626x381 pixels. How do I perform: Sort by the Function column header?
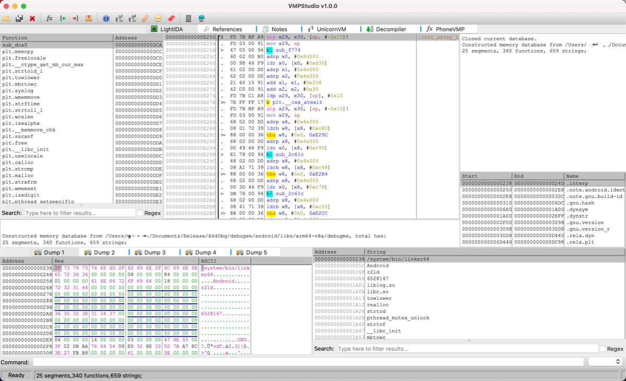click(x=56, y=38)
